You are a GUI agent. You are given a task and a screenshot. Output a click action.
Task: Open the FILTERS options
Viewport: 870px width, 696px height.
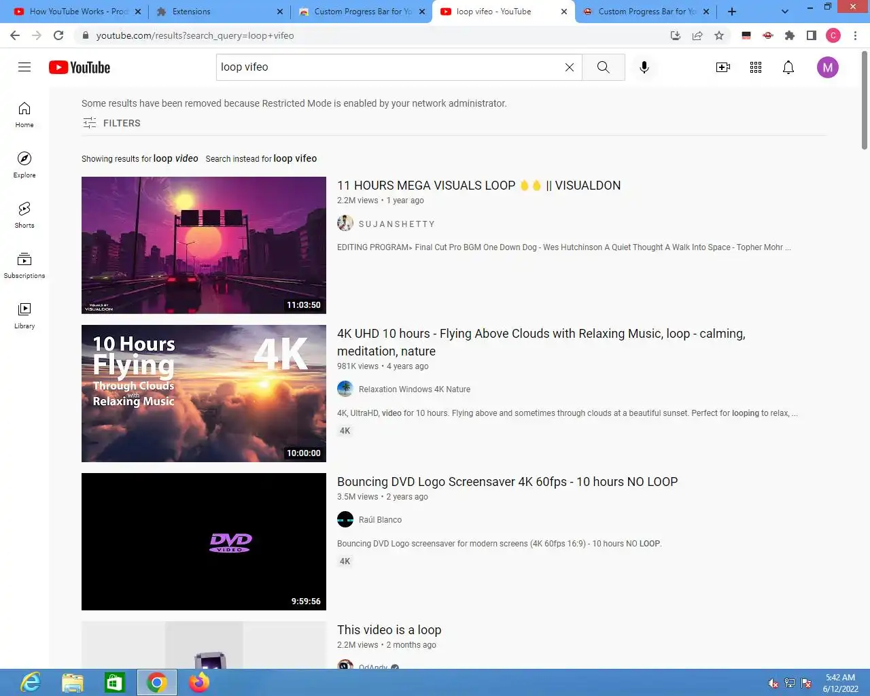(x=111, y=123)
